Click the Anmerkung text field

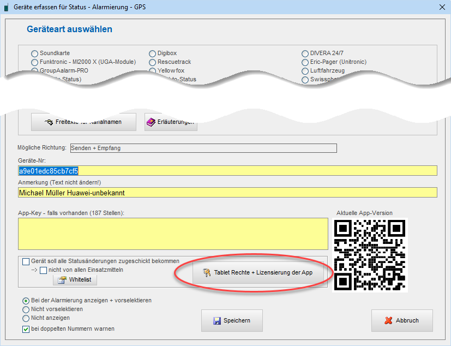point(227,193)
